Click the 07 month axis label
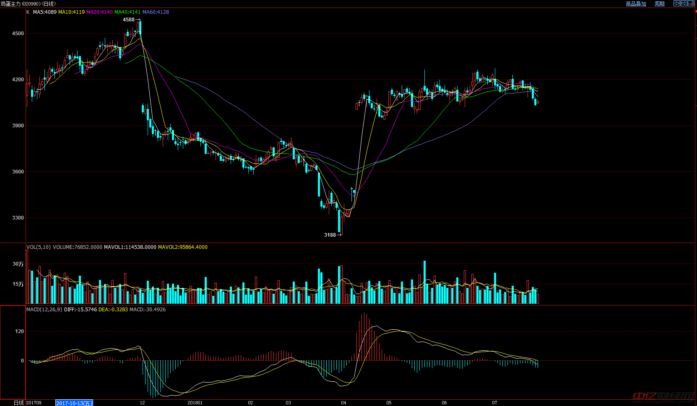Image resolution: width=697 pixels, height=406 pixels. 494,403
